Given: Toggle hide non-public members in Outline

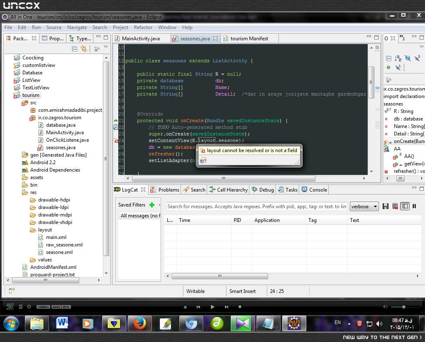Looking at the screenshot, I should coord(388,67).
